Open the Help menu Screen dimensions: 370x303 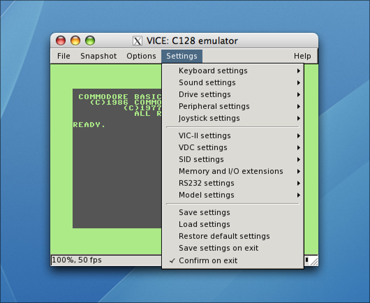point(303,56)
